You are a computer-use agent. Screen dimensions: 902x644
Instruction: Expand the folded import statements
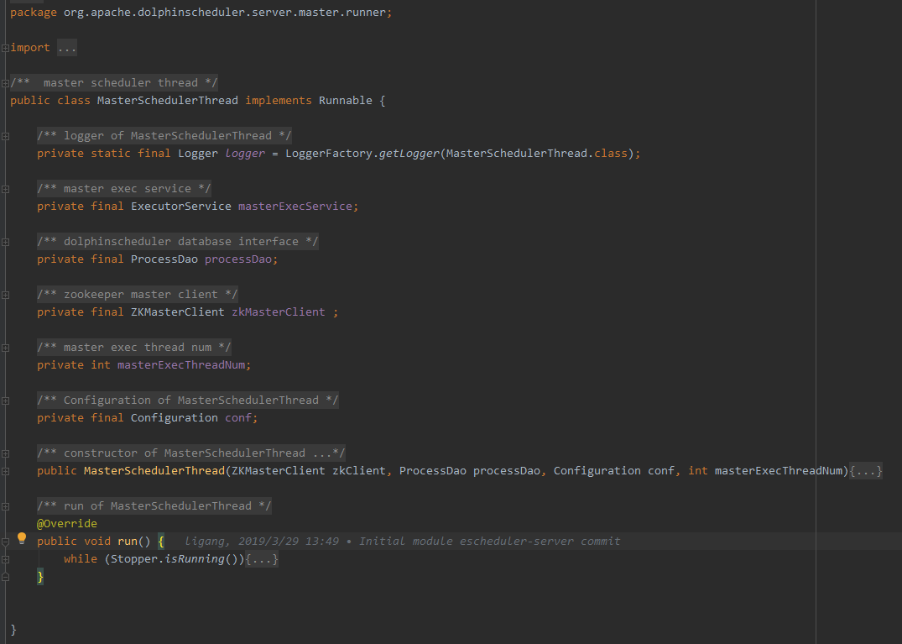point(5,49)
